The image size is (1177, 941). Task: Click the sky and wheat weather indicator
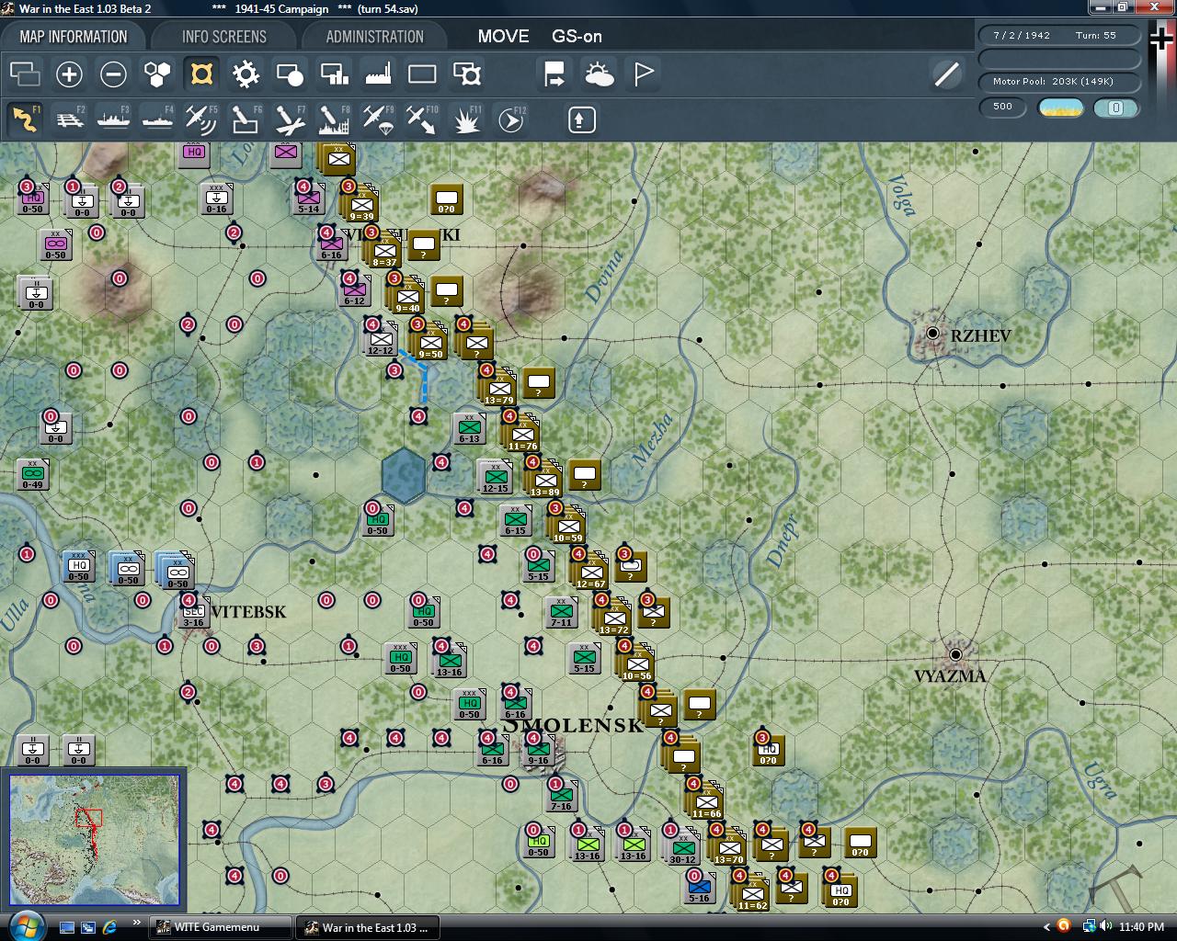pyautogui.click(x=1060, y=108)
